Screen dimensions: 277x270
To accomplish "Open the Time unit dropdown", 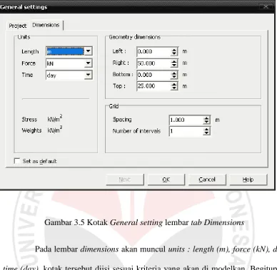I will (x=88, y=75).
